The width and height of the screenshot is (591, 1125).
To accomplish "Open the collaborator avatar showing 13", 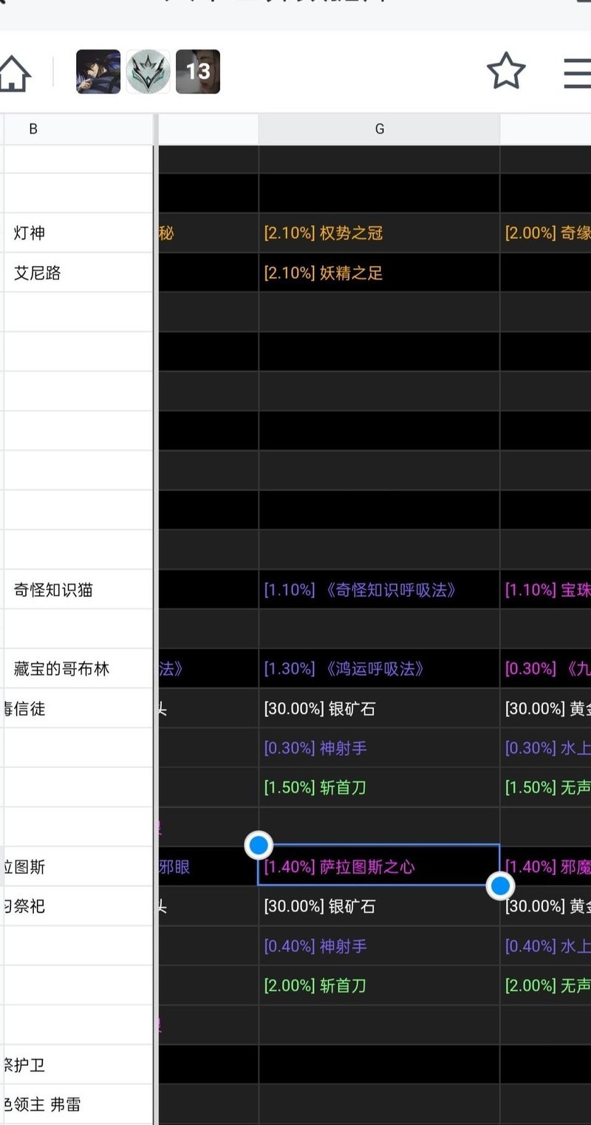I will [198, 72].
